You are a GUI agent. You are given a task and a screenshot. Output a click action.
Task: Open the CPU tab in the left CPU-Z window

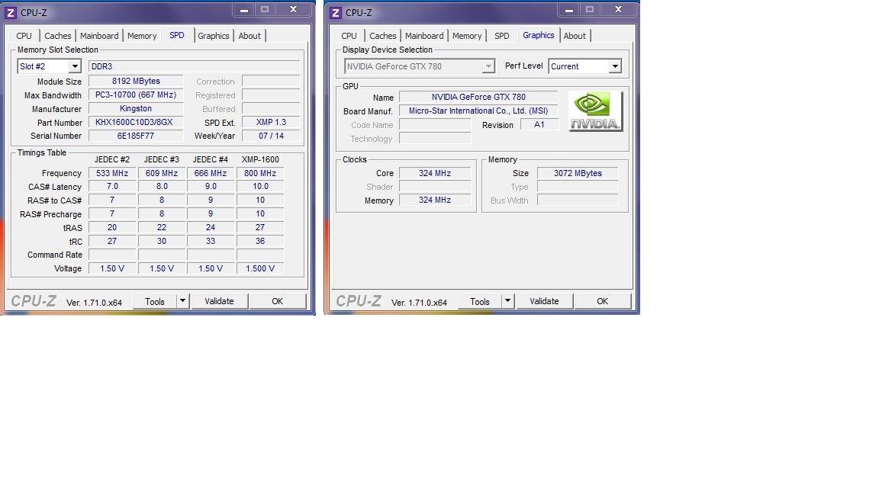point(24,35)
